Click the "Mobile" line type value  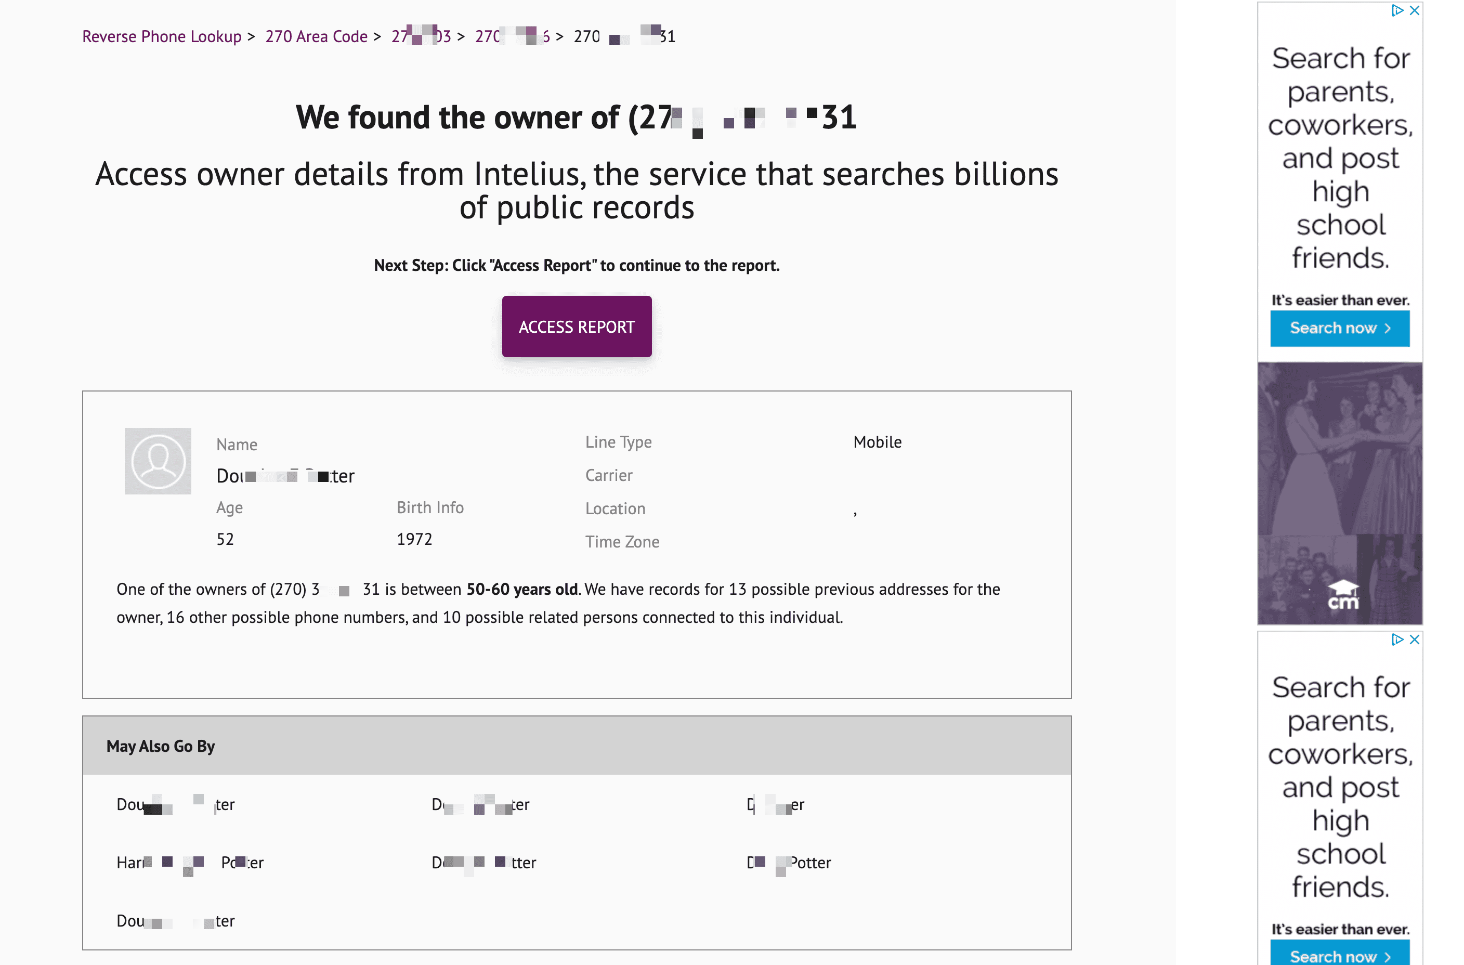point(877,442)
